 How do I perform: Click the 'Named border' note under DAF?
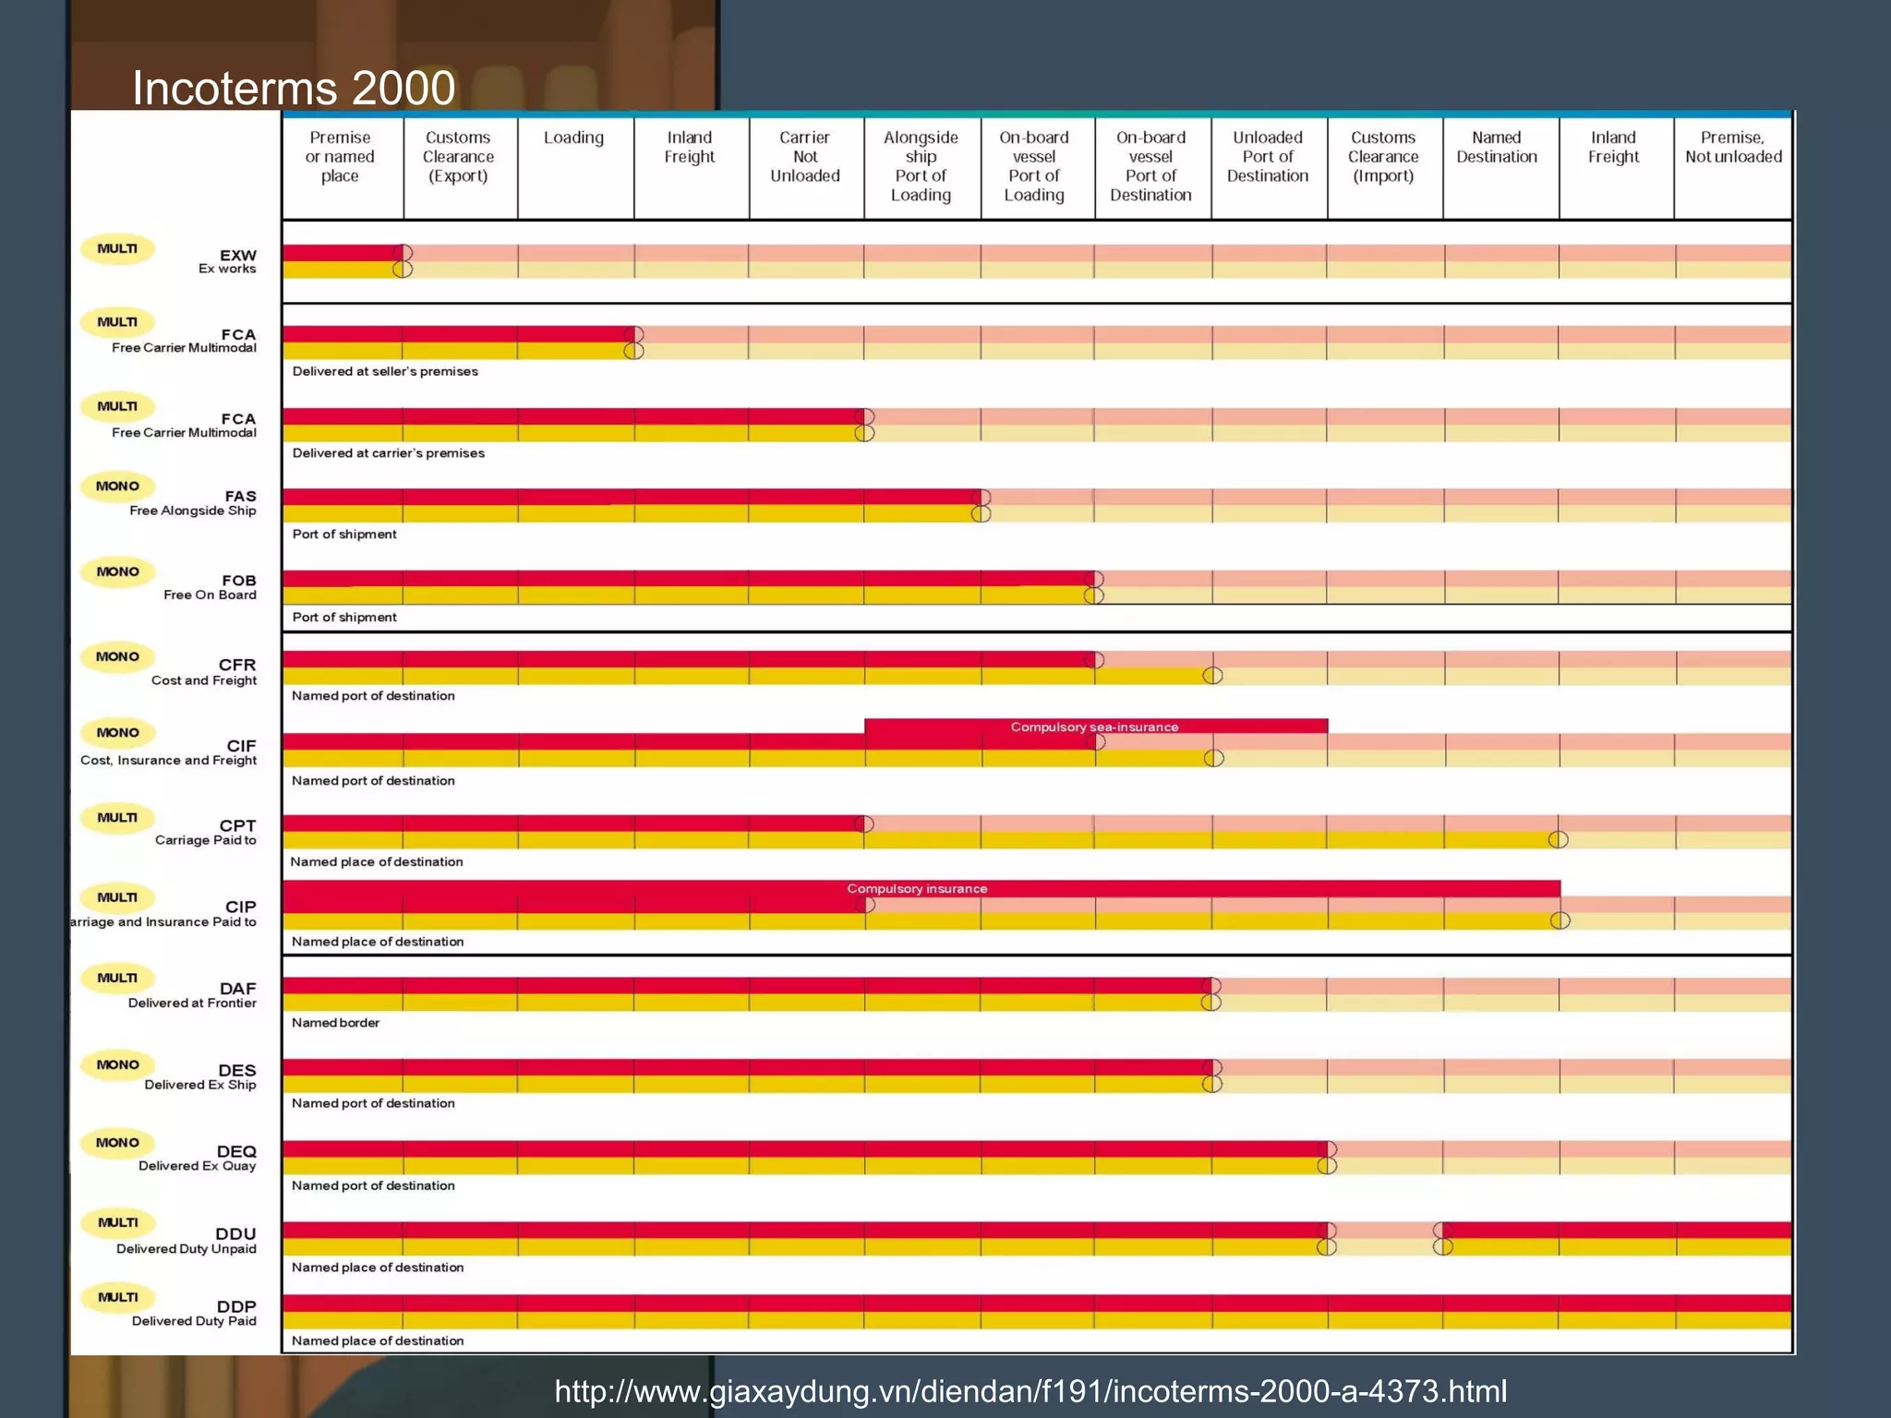point(335,1022)
